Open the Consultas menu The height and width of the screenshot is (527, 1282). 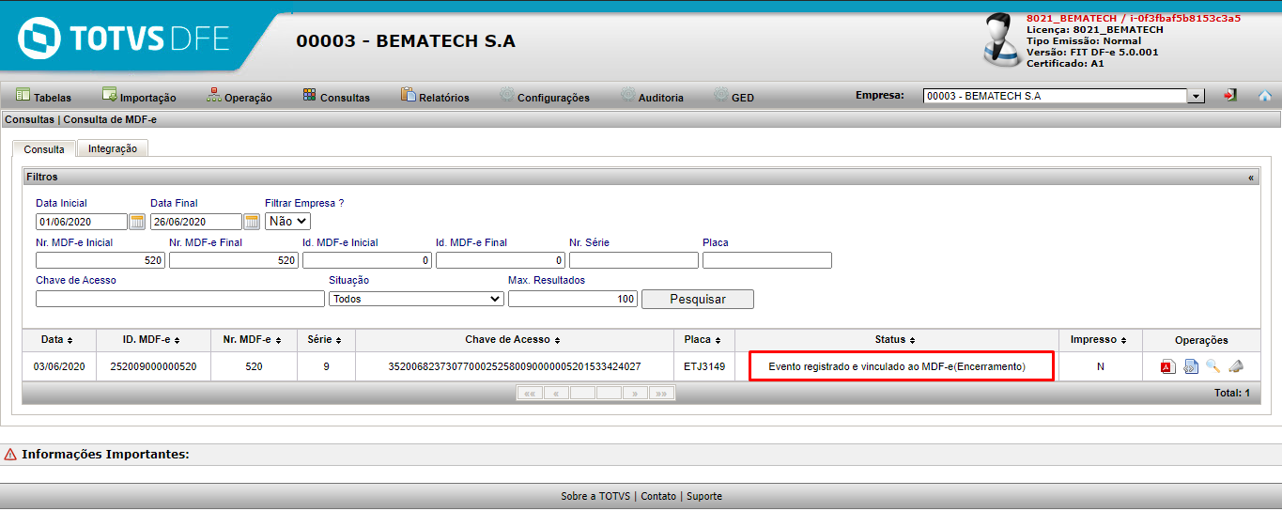336,97
